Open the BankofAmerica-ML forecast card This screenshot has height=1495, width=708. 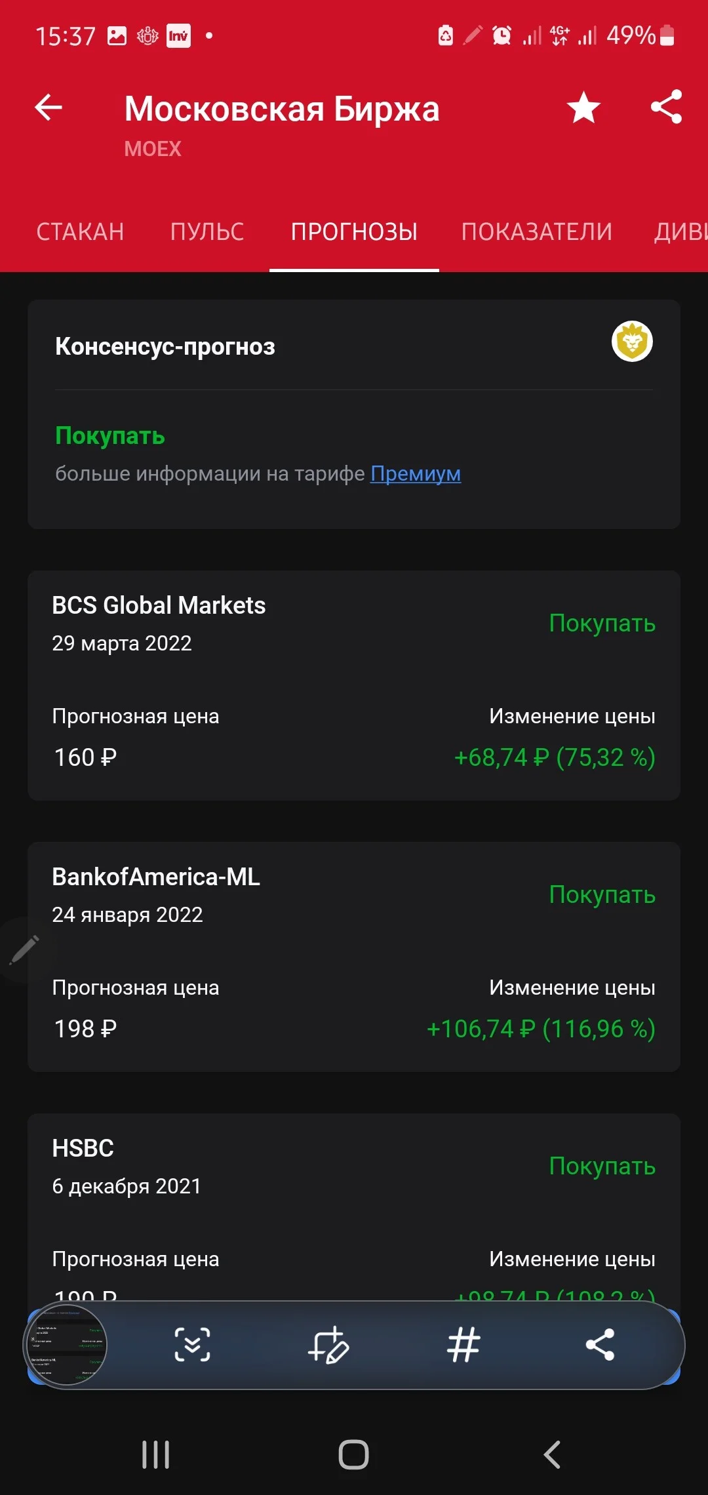click(x=354, y=957)
